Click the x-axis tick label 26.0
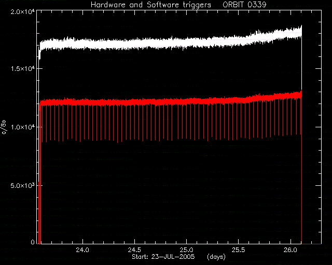This screenshot has height=265, width=332. 290,250
